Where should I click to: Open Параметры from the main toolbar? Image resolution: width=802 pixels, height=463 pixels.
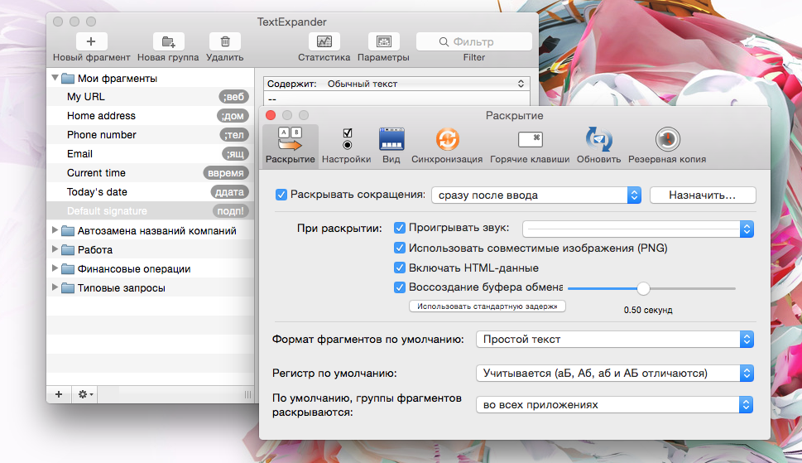pos(383,41)
